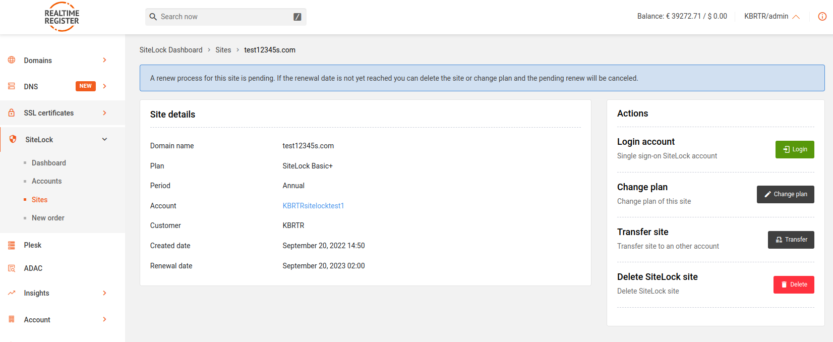Click the SiteLock shield icon

13,139
